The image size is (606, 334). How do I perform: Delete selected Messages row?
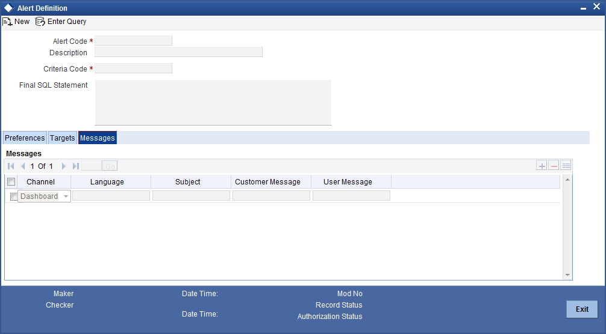click(554, 166)
